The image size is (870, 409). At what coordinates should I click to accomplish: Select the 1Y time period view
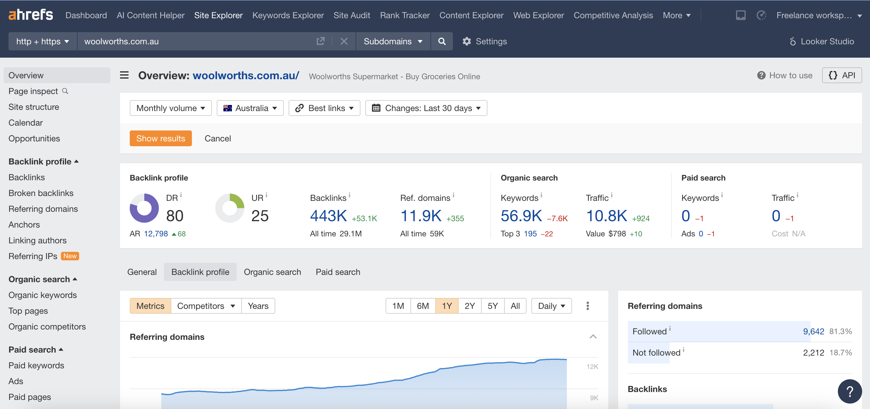tap(447, 306)
